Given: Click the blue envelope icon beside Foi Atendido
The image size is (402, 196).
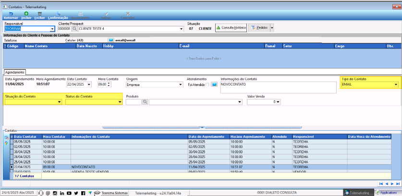Looking at the screenshot, I should 214,85.
